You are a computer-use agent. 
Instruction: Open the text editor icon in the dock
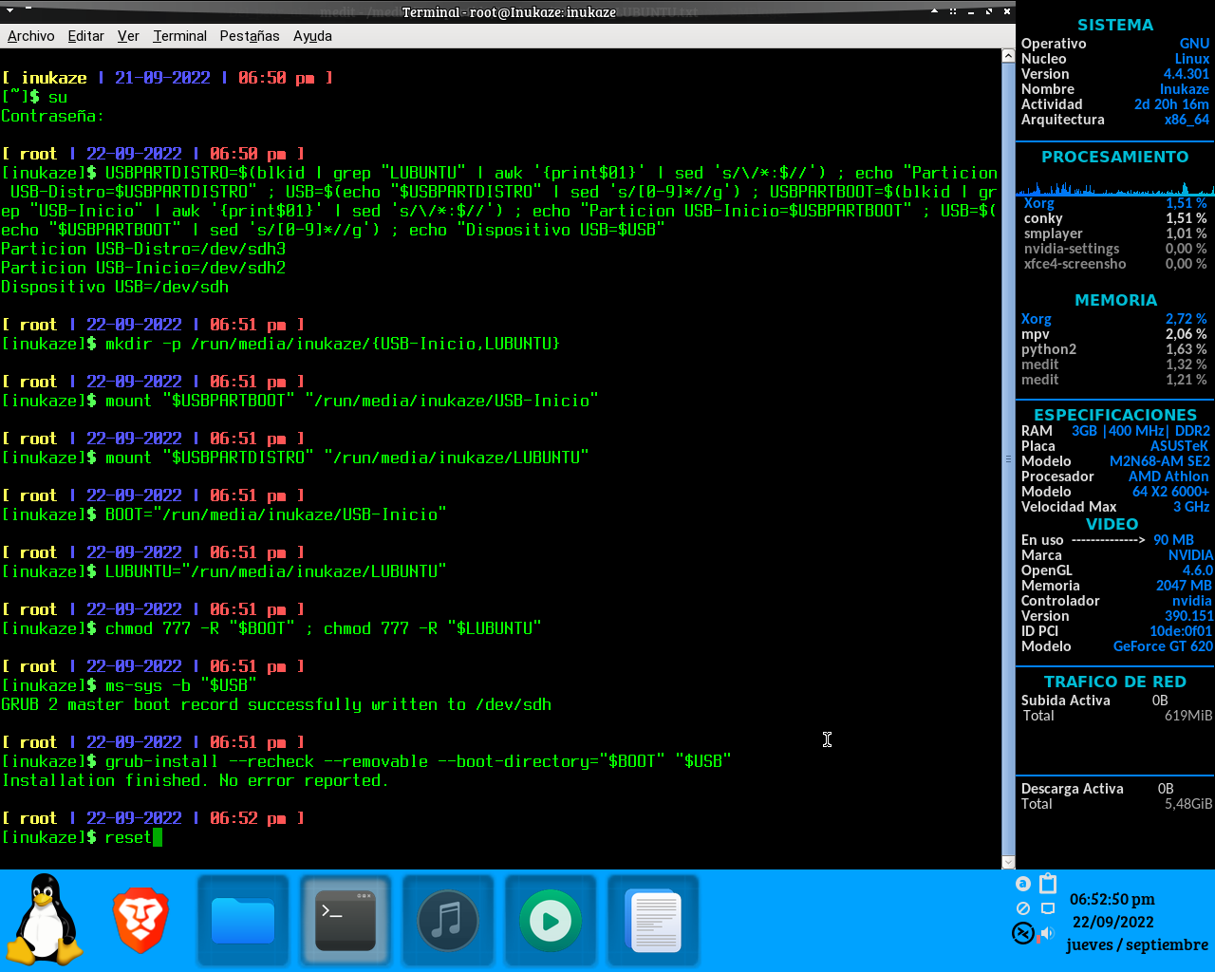tap(653, 919)
